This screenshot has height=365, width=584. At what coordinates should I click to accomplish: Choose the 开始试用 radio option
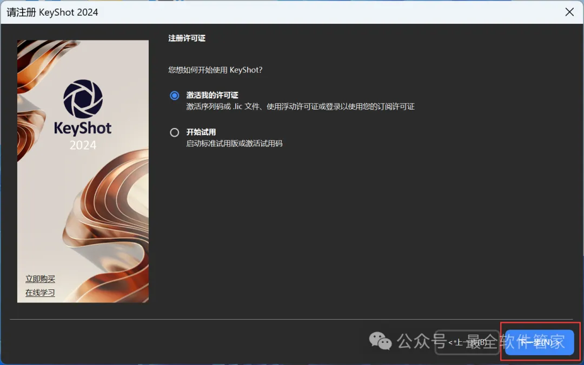click(174, 132)
